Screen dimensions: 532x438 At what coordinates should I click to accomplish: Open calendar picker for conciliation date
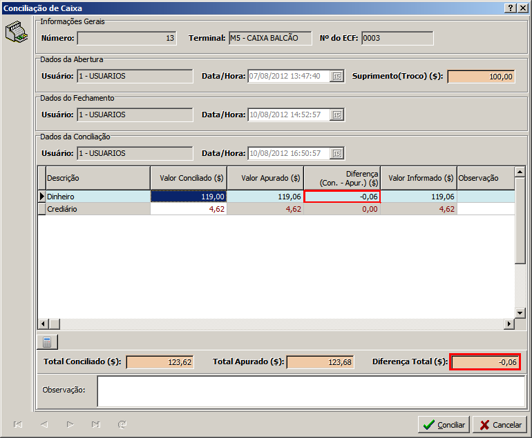click(337, 153)
